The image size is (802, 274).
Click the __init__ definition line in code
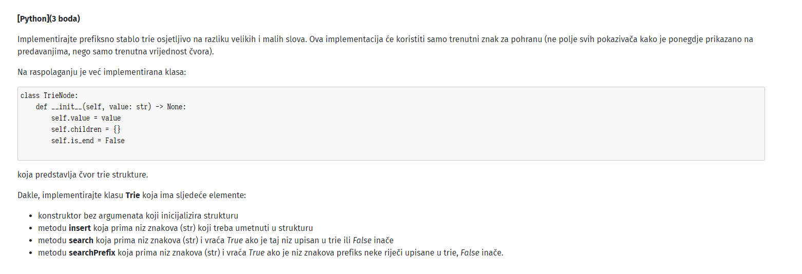pos(111,107)
